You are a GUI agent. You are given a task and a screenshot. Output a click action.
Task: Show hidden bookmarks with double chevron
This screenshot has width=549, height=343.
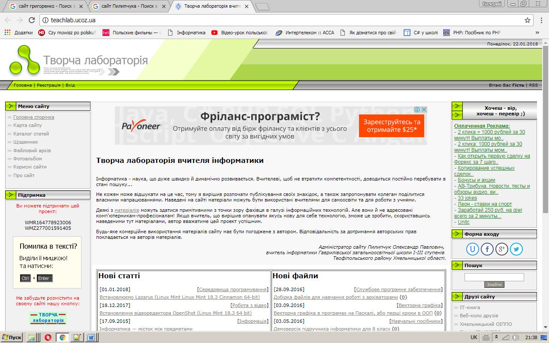coord(537,33)
